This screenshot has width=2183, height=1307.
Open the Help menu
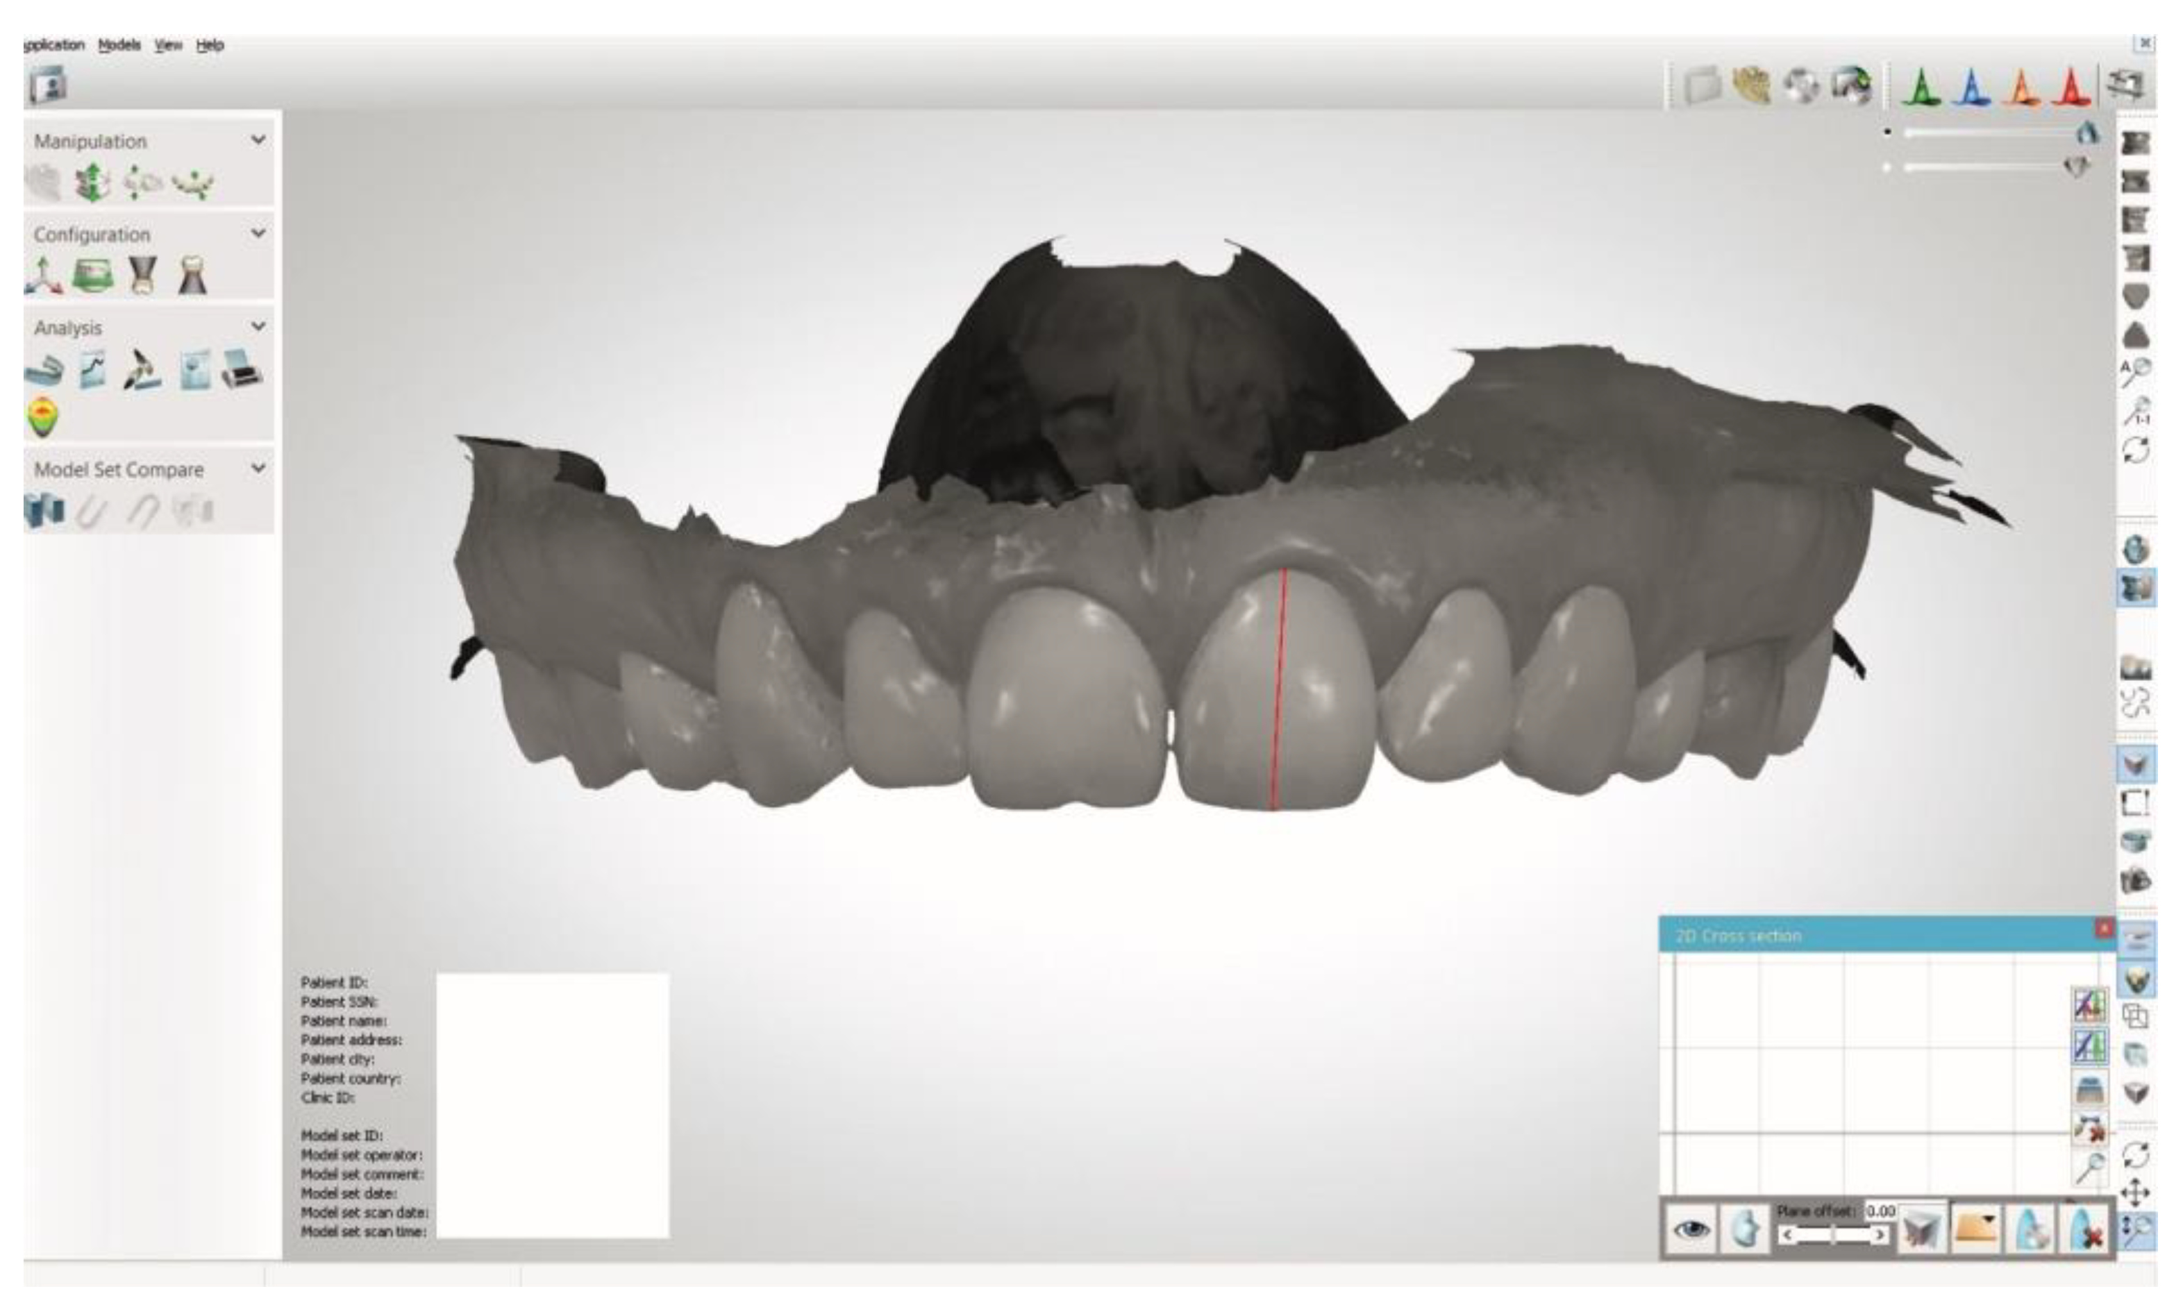(210, 45)
